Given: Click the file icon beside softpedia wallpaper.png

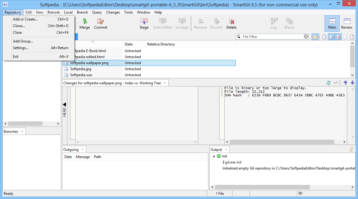Looking at the screenshot, I should pyautogui.click(x=66, y=63).
